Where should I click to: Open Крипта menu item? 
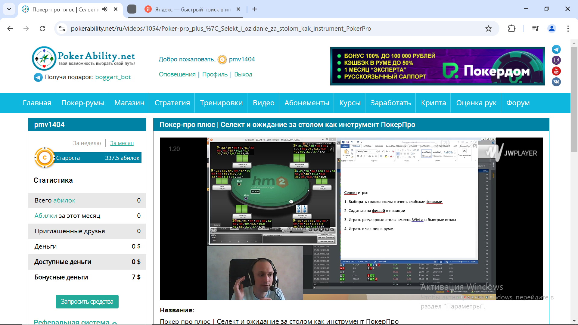click(433, 103)
